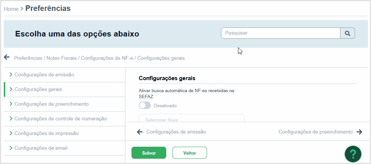Click Configurações gerais in breadcrumb path
Image resolution: width=371 pixels, height=164 pixels.
tap(161, 58)
